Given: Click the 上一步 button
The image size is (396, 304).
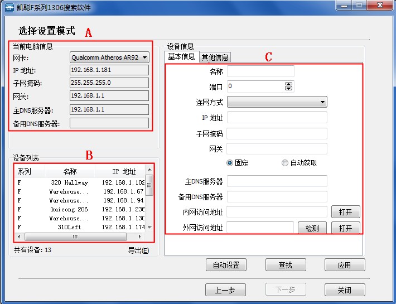Looking at the screenshot, I should (x=225, y=289).
